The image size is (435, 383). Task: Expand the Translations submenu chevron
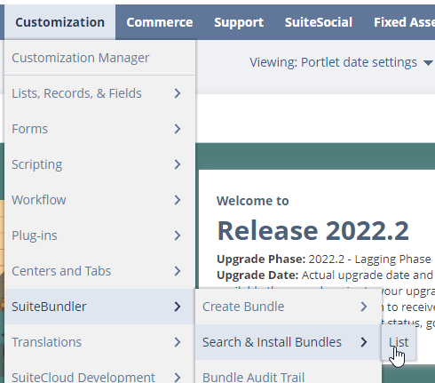178,342
